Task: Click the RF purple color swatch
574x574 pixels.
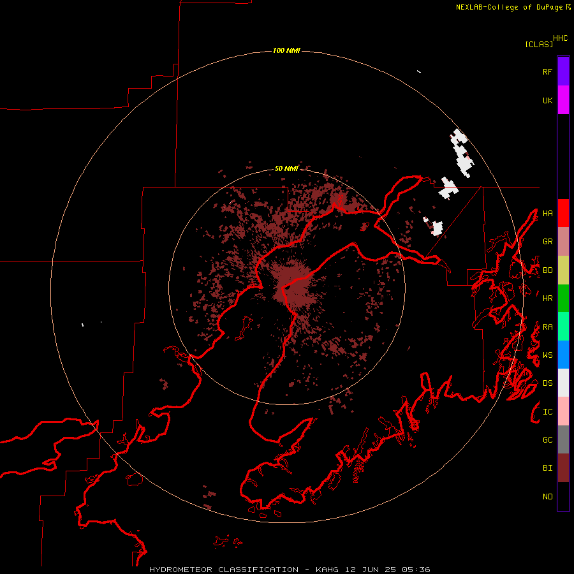Action: pyautogui.click(x=563, y=71)
